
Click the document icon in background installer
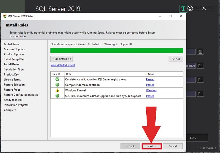(200, 51)
